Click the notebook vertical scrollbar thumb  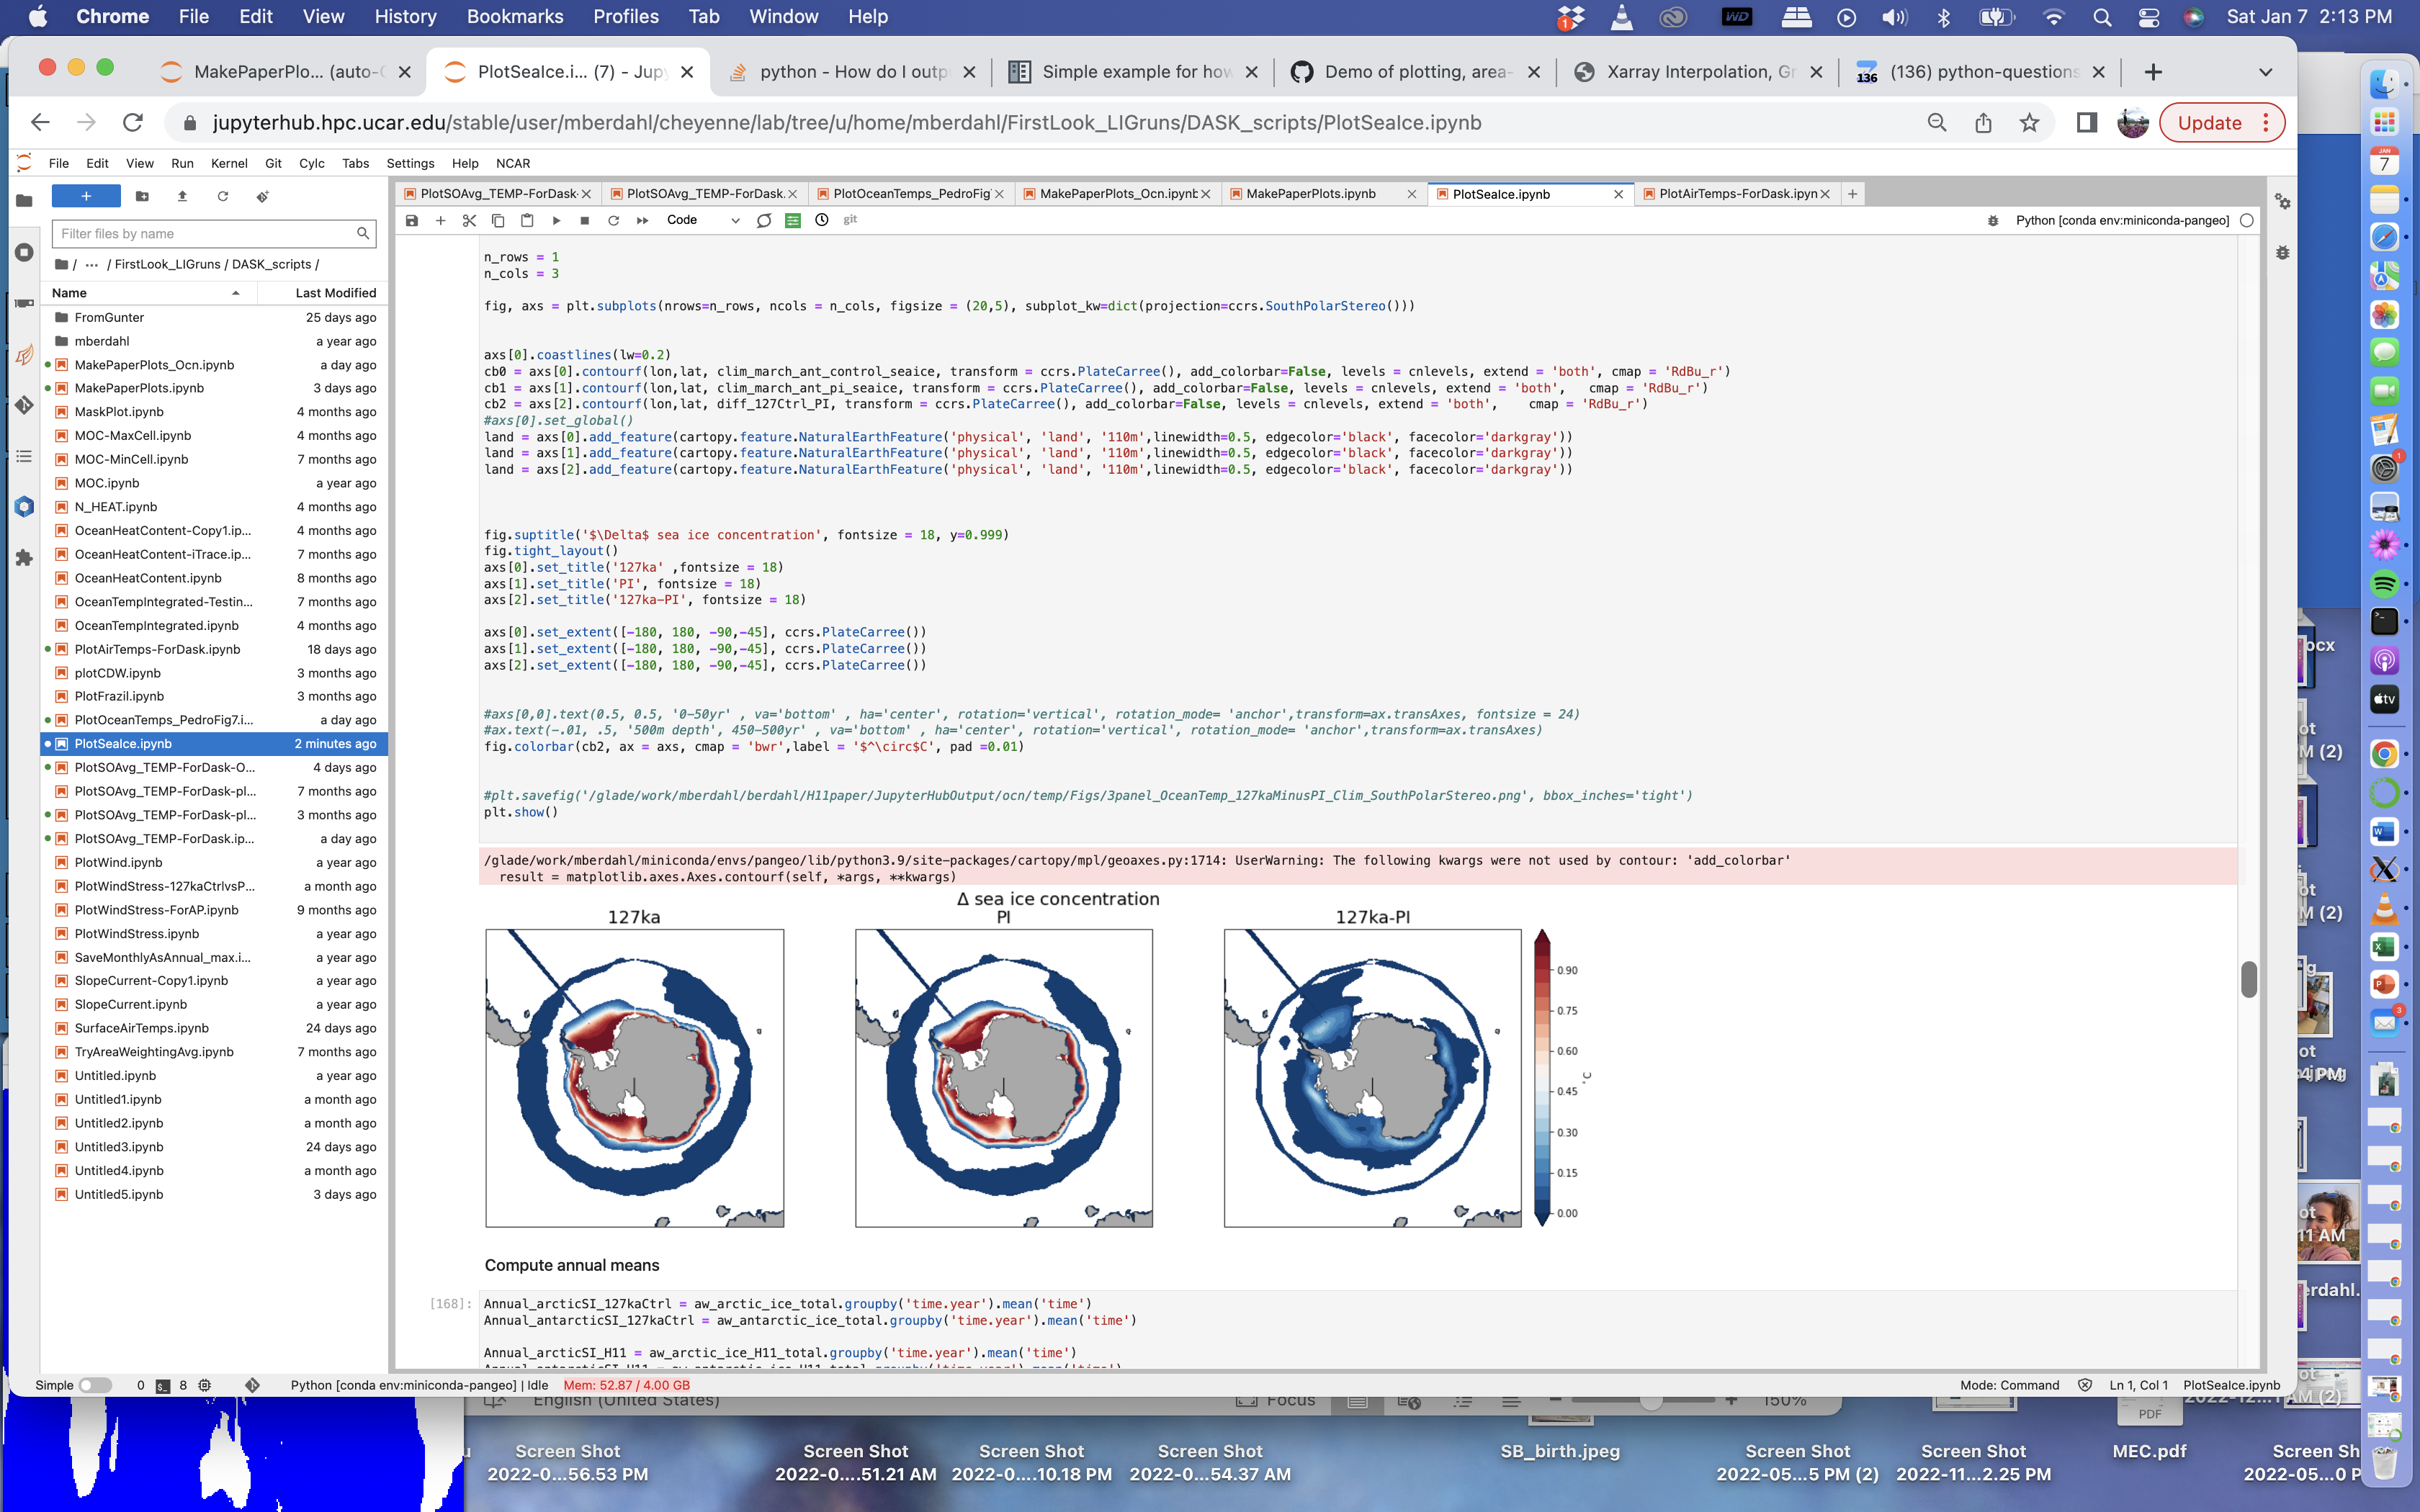pos(2249,979)
